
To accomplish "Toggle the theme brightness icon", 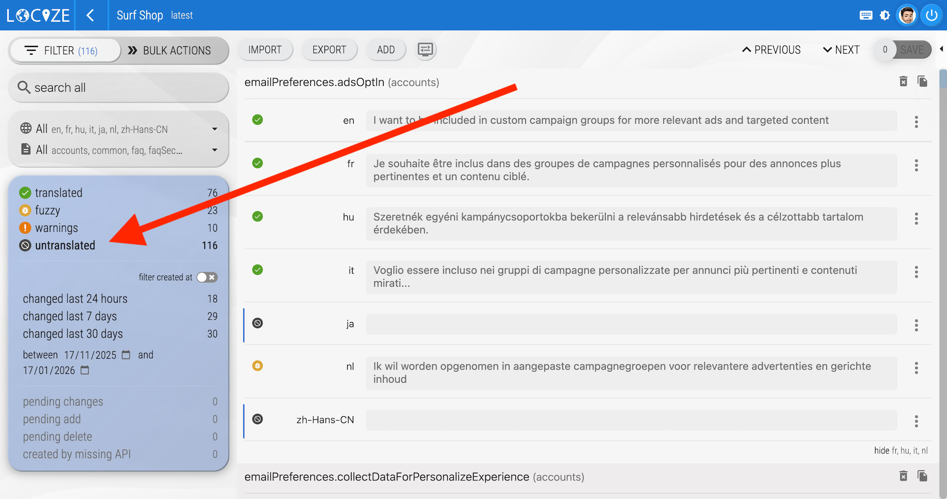I will 885,15.
